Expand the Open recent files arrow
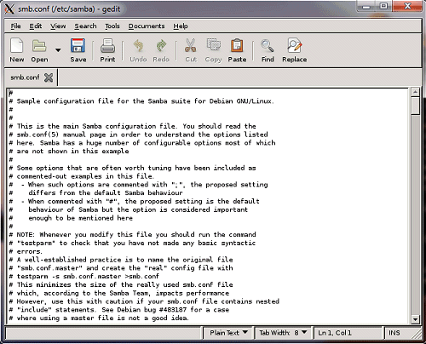Screen dimensions: 426x344 click(58, 50)
